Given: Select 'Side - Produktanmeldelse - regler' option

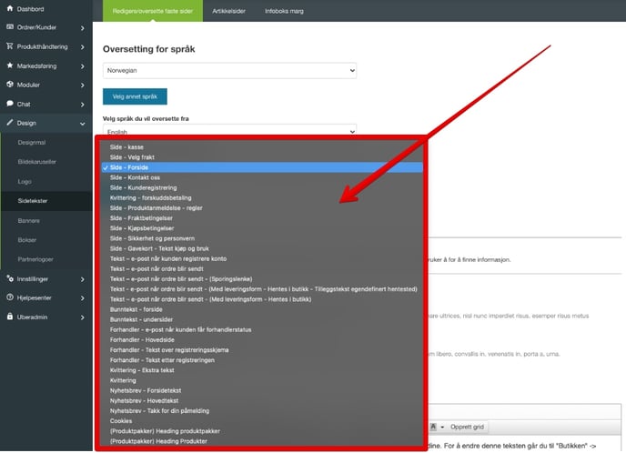Looking at the screenshot, I should pyautogui.click(x=262, y=208).
